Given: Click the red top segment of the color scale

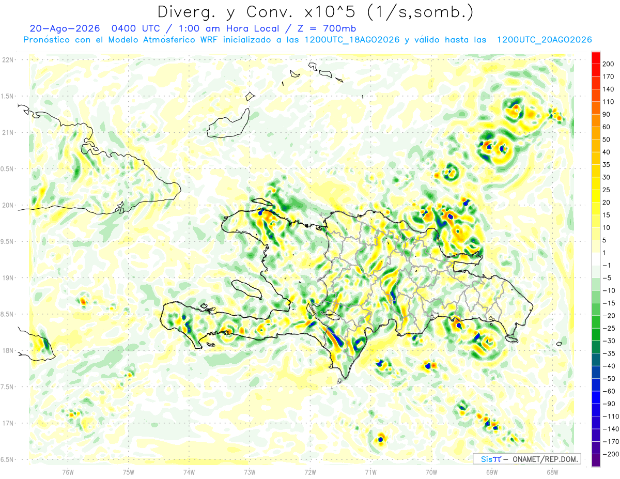Looking at the screenshot, I should coord(596,57).
